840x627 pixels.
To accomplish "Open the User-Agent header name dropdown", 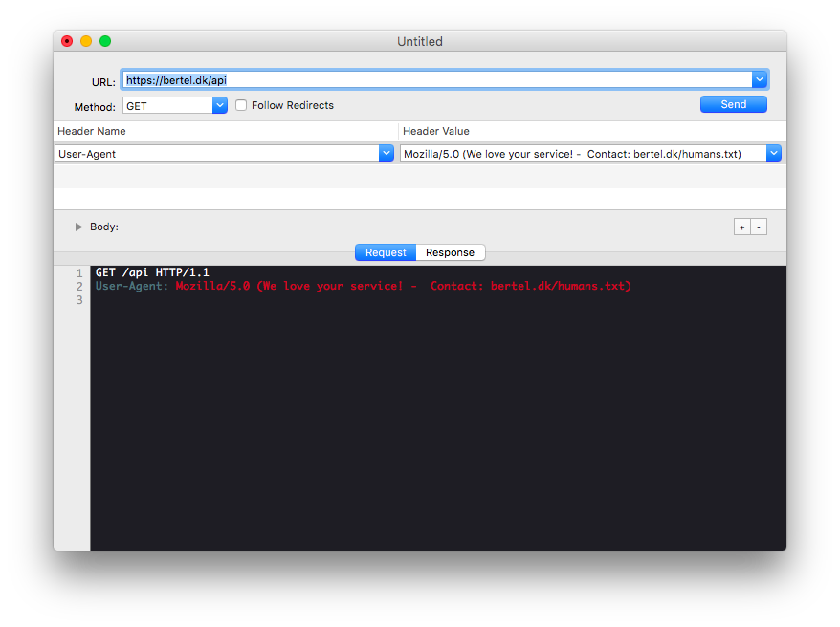I will click(387, 152).
